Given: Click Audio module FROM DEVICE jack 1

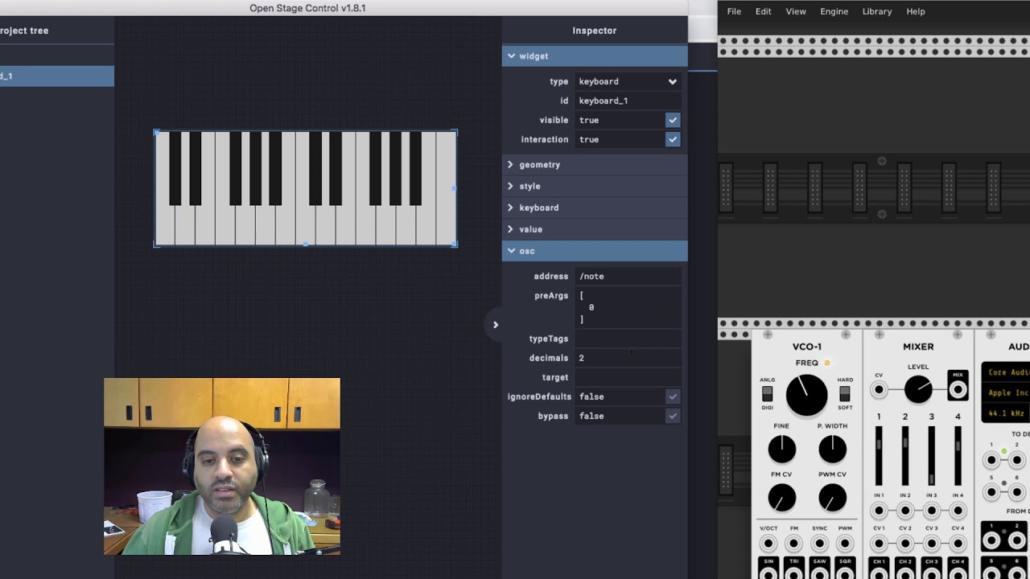Looking at the screenshot, I should (991, 540).
